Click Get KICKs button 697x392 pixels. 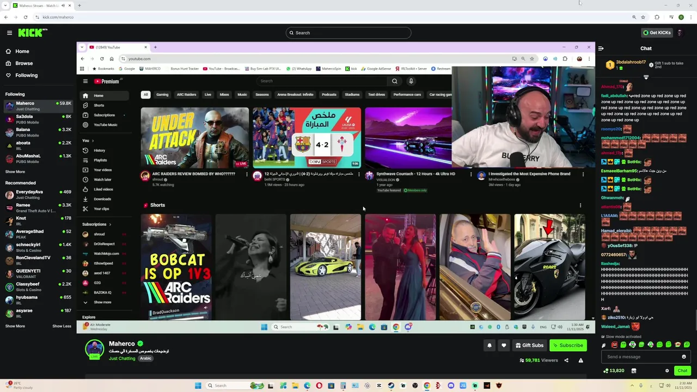[657, 33]
